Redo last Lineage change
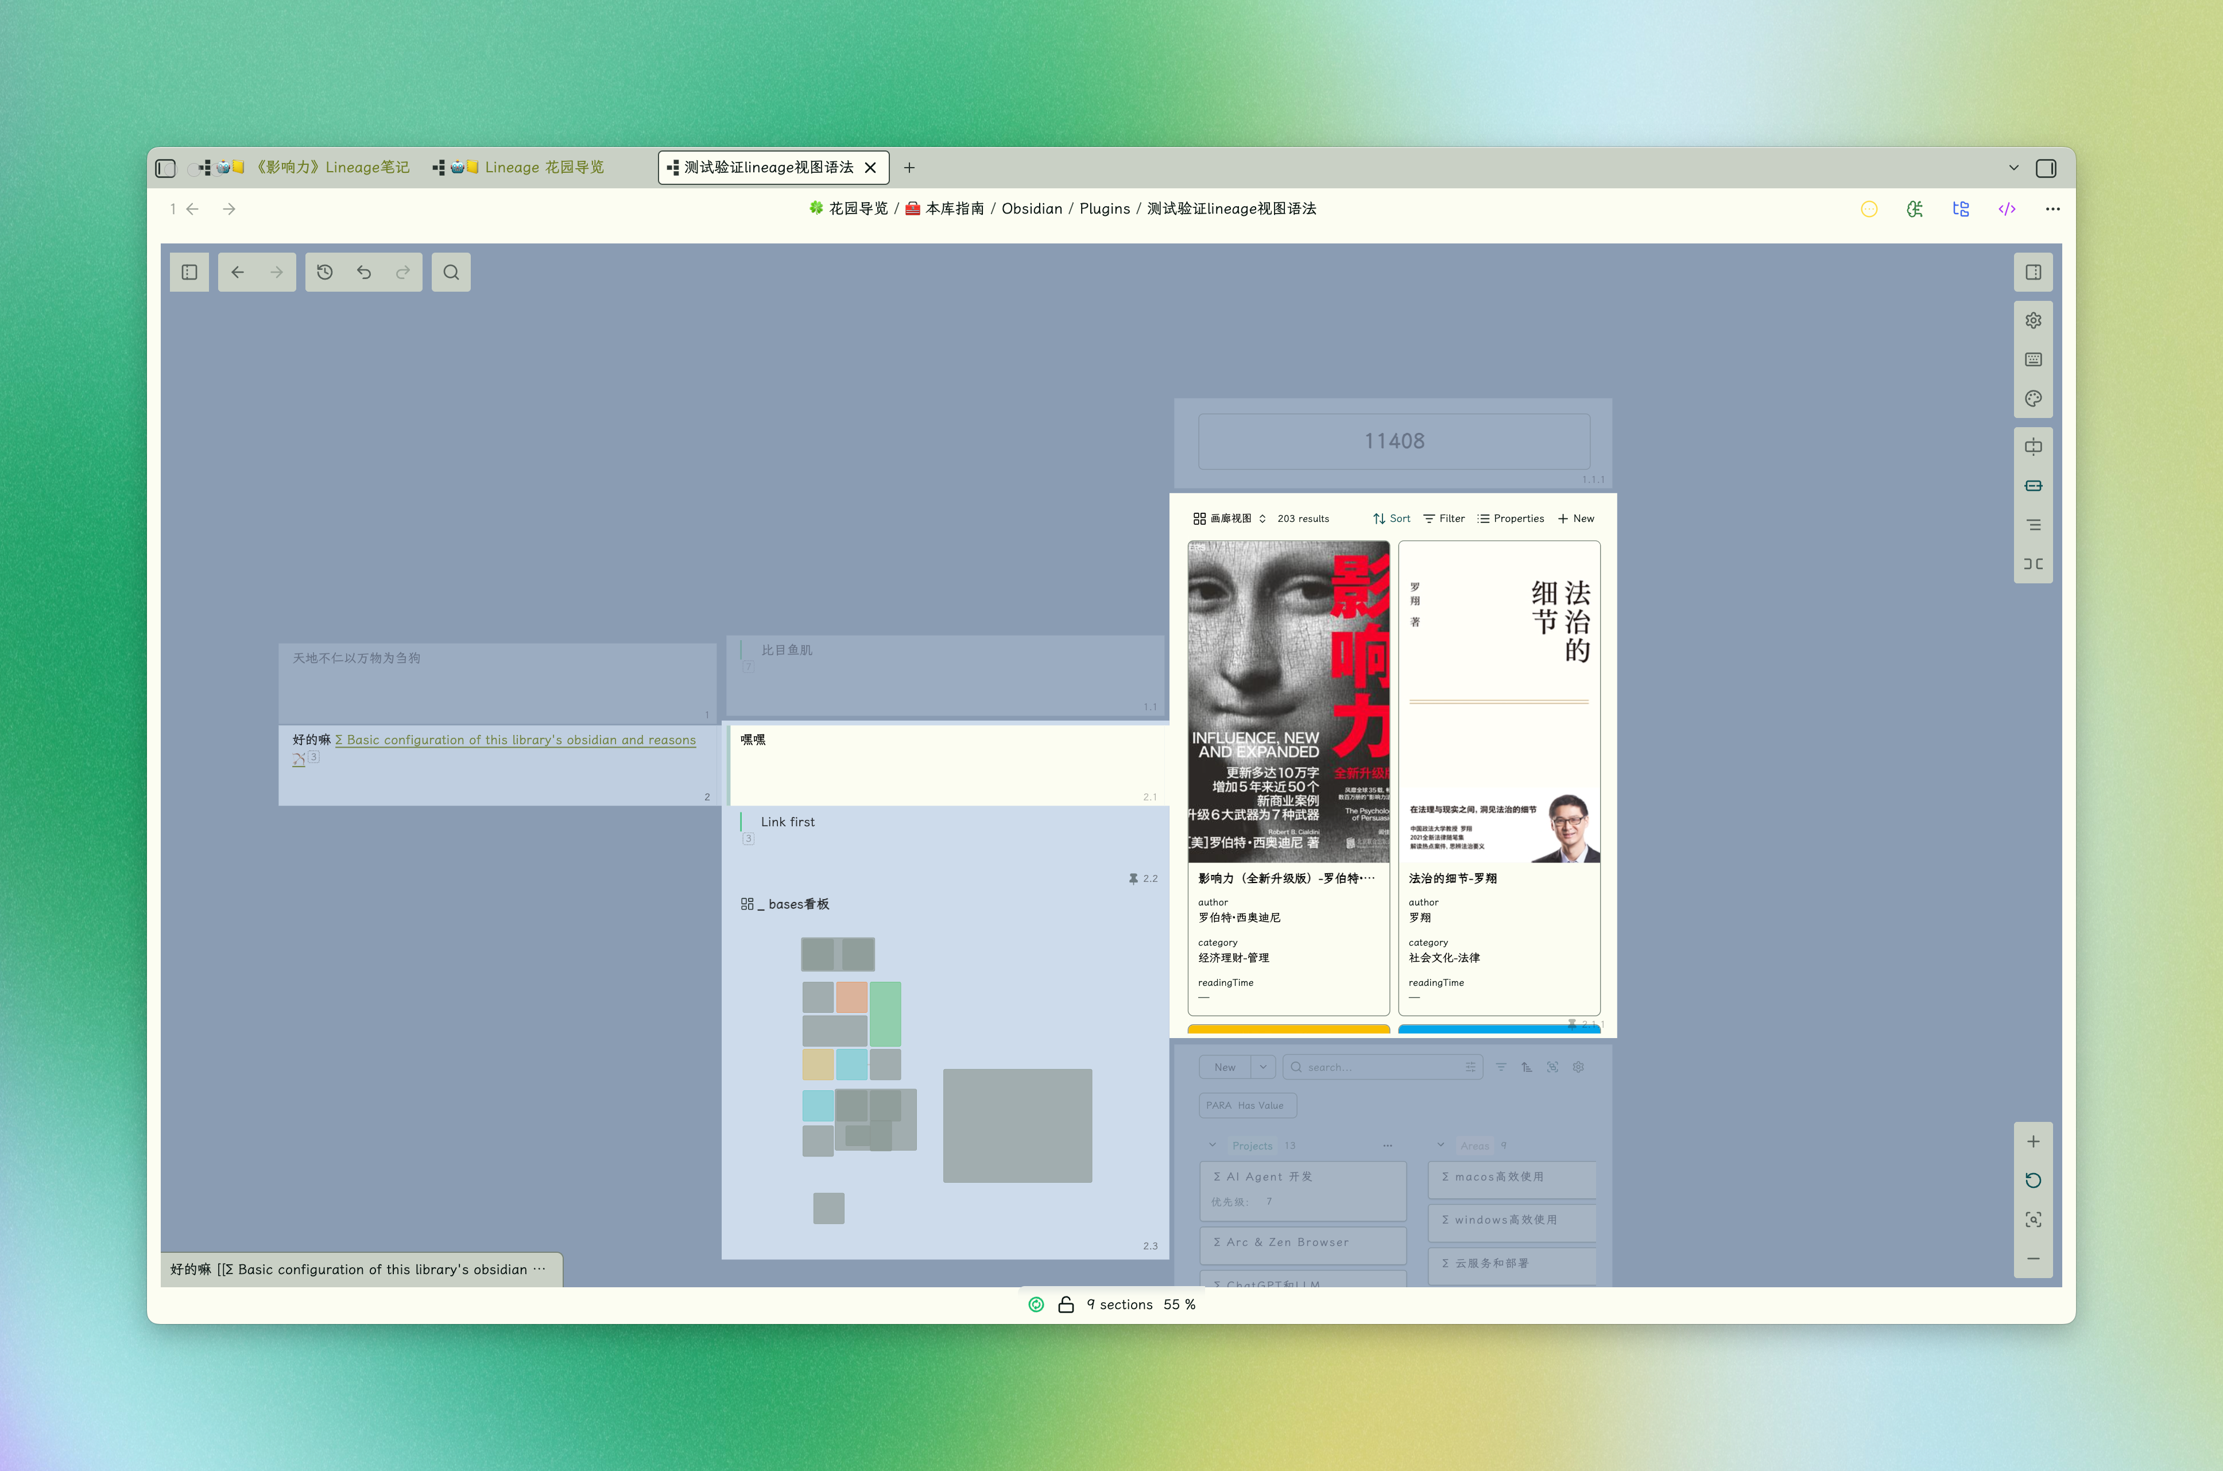The width and height of the screenshot is (2223, 1471). tap(404, 272)
